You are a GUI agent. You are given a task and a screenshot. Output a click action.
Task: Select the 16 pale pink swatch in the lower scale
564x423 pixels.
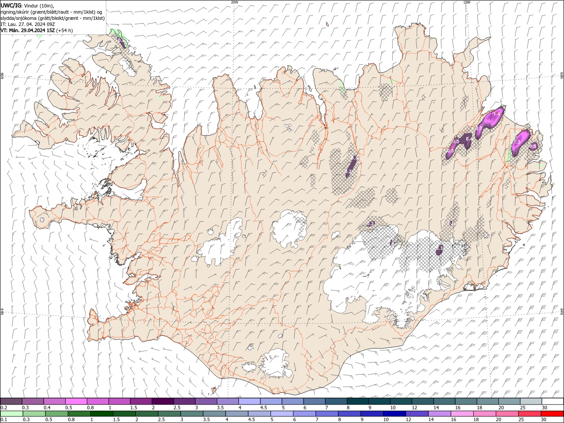[461, 414]
